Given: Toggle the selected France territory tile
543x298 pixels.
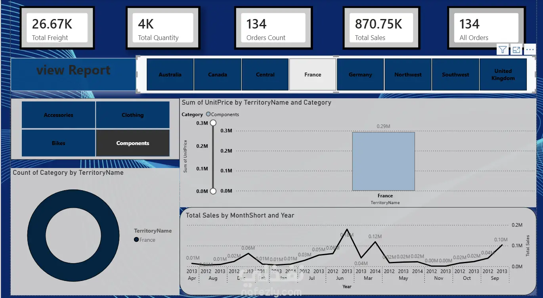Looking at the screenshot, I should (x=313, y=74).
